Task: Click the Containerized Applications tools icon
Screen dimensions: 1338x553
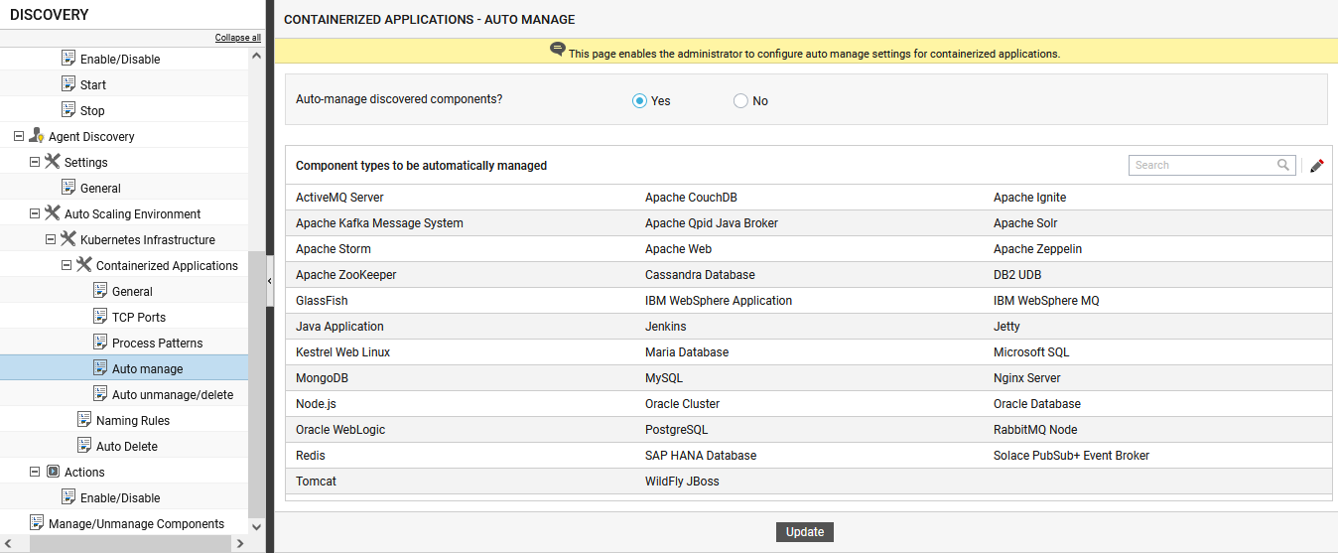Action: 84,265
